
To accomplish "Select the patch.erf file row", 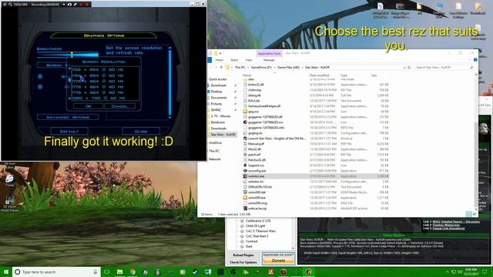I will (x=316, y=155).
